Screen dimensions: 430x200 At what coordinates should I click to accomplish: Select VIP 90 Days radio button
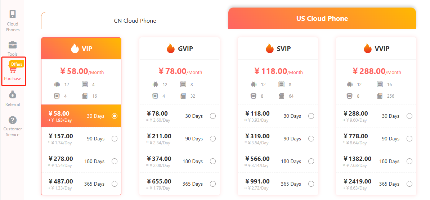coord(115,139)
